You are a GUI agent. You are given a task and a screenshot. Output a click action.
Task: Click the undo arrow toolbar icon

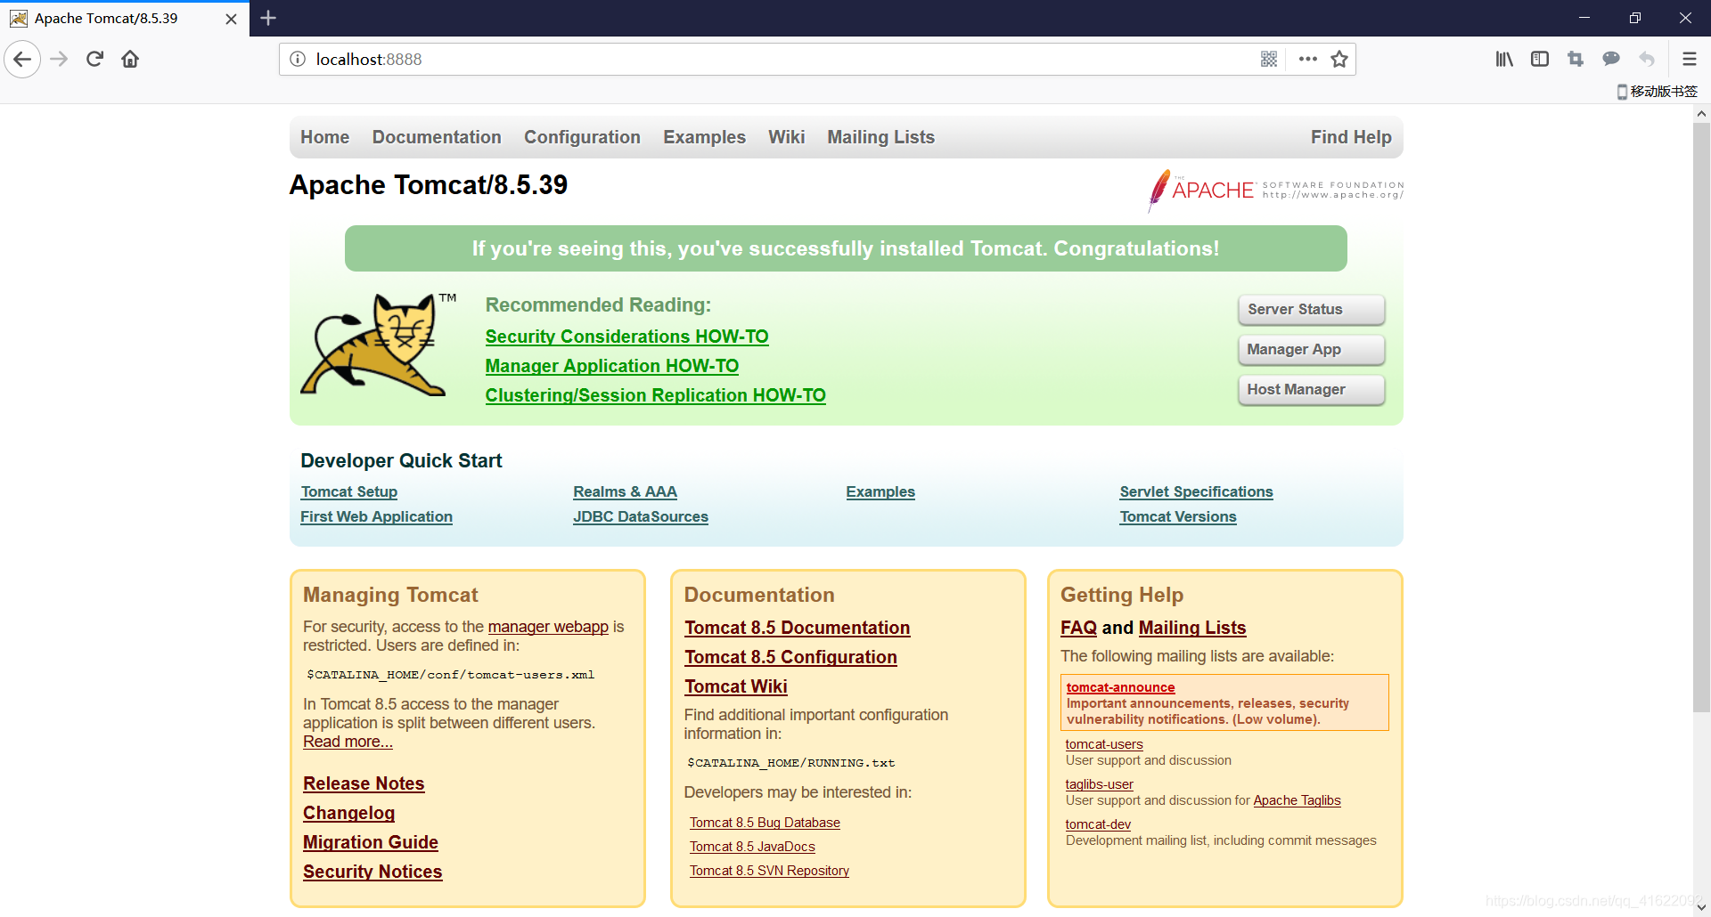pos(1647,60)
